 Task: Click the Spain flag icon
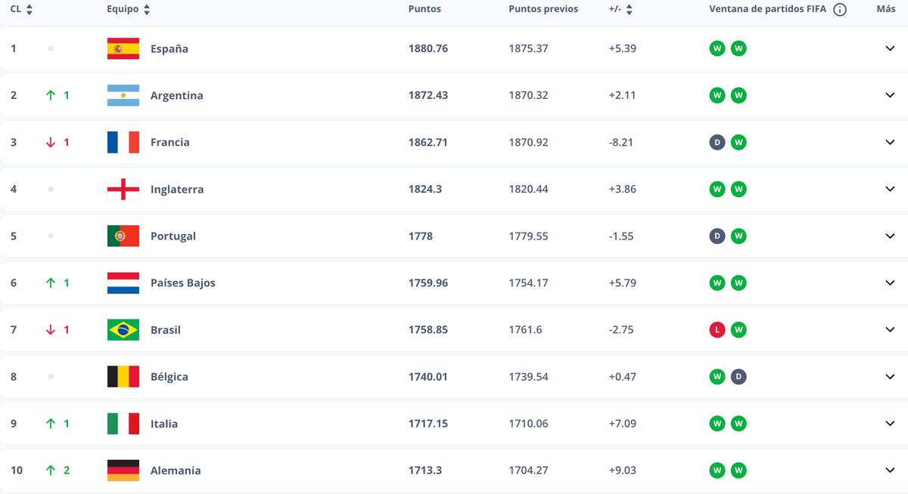point(123,48)
